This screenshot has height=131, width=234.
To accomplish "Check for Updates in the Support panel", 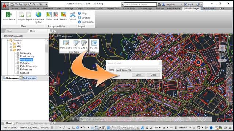I will [84, 17].
